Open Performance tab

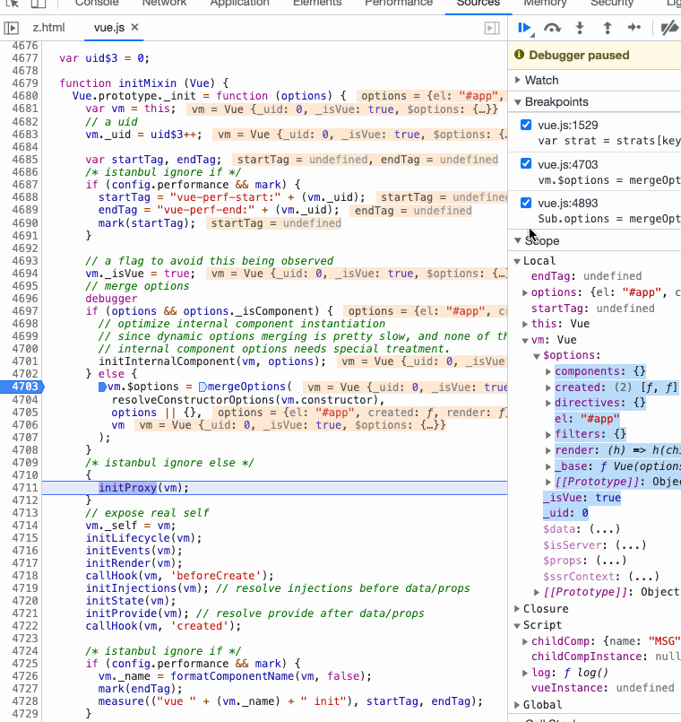(399, 4)
